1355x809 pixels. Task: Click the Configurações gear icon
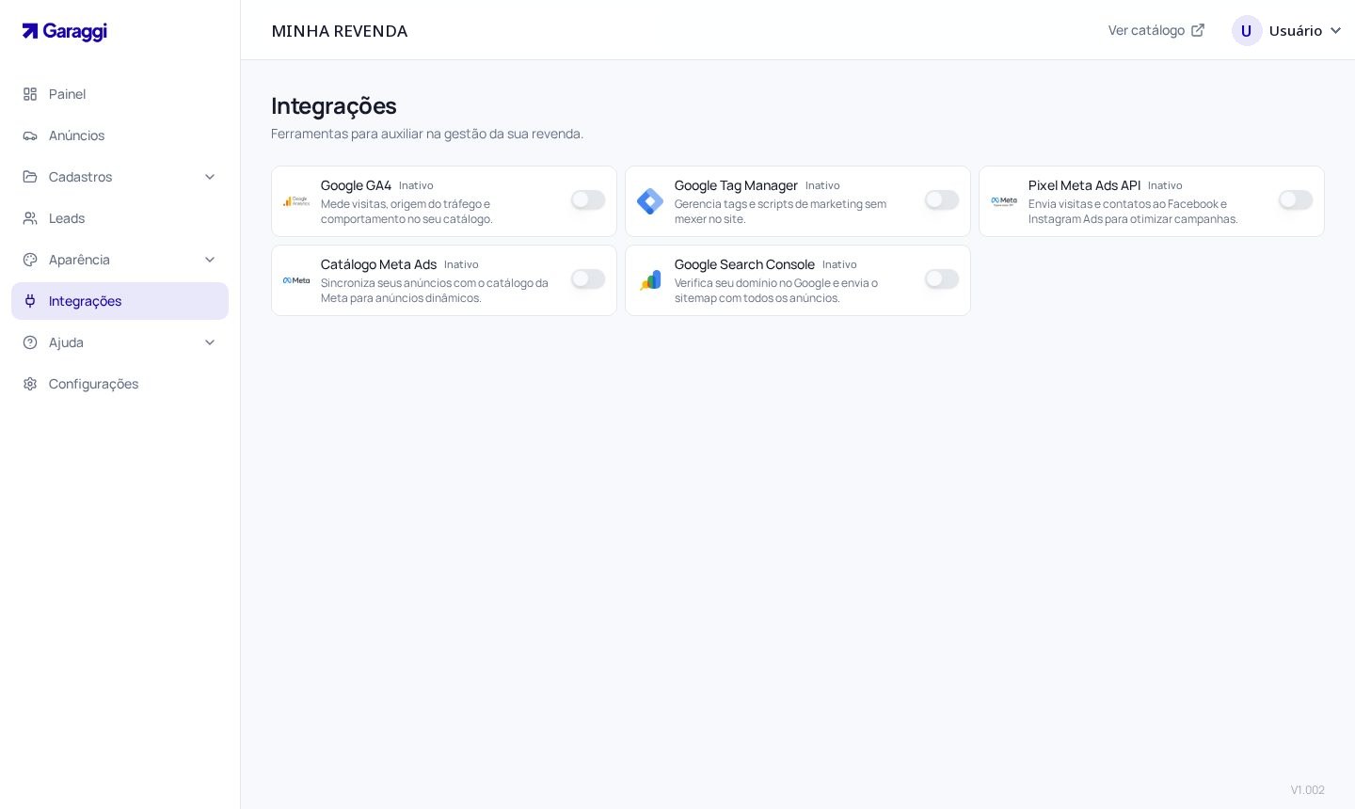(x=30, y=384)
